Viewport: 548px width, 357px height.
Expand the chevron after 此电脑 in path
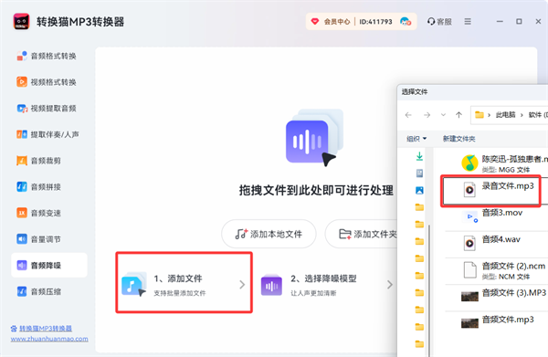522,115
